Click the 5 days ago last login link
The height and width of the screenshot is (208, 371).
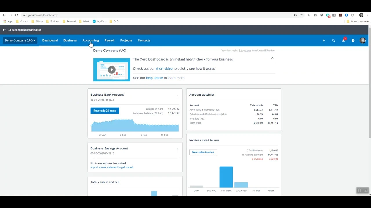[x=245, y=51]
